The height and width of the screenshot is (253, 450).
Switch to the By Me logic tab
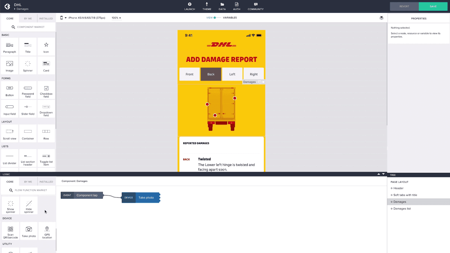[28, 182]
